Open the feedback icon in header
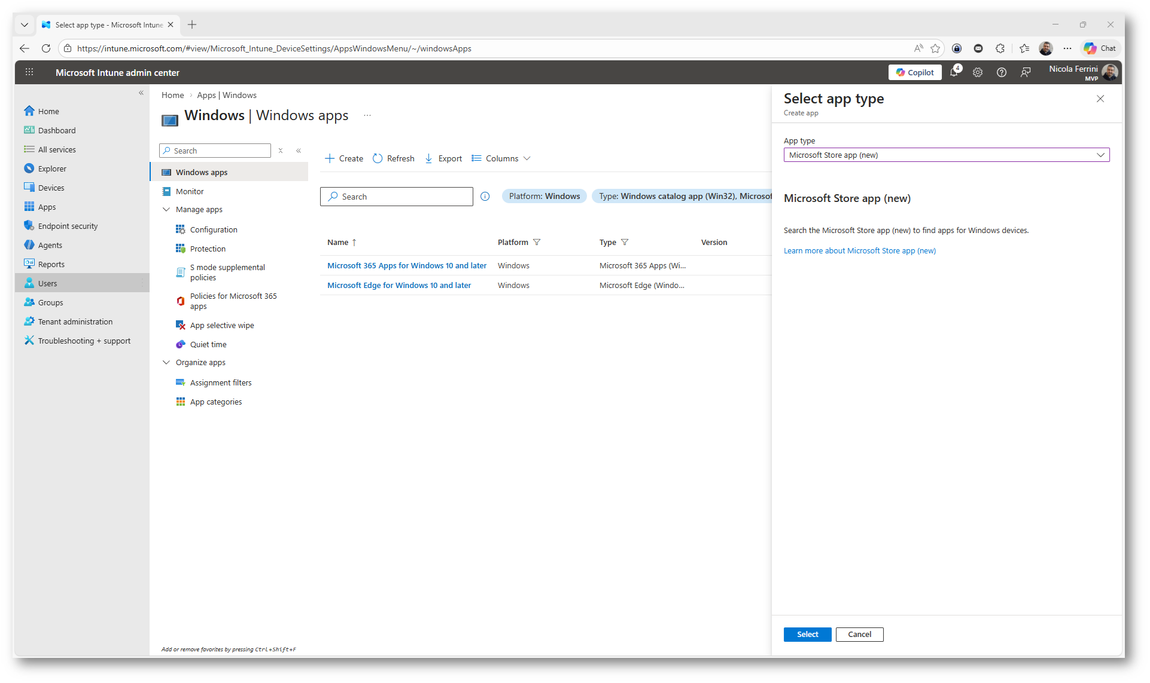Screen dimensions: 1150x683 coord(1026,72)
